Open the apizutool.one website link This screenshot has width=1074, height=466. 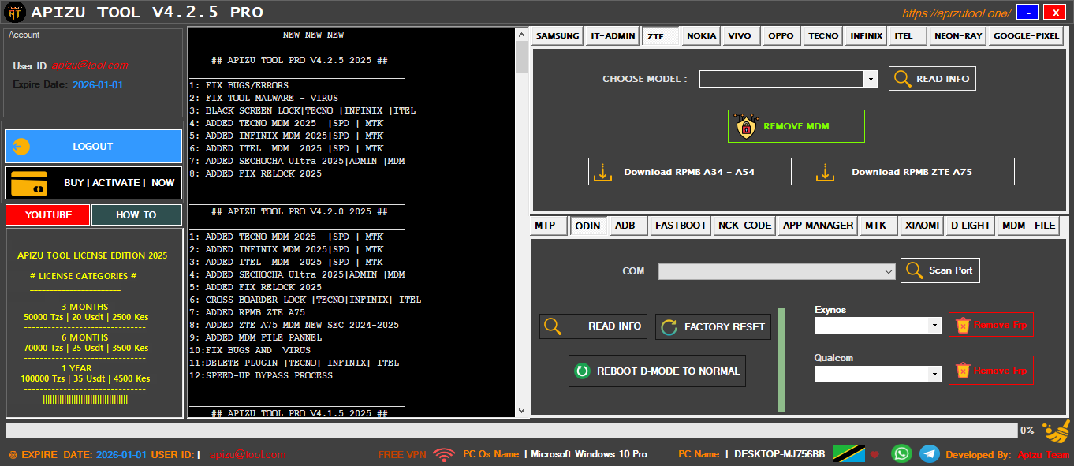click(x=957, y=13)
